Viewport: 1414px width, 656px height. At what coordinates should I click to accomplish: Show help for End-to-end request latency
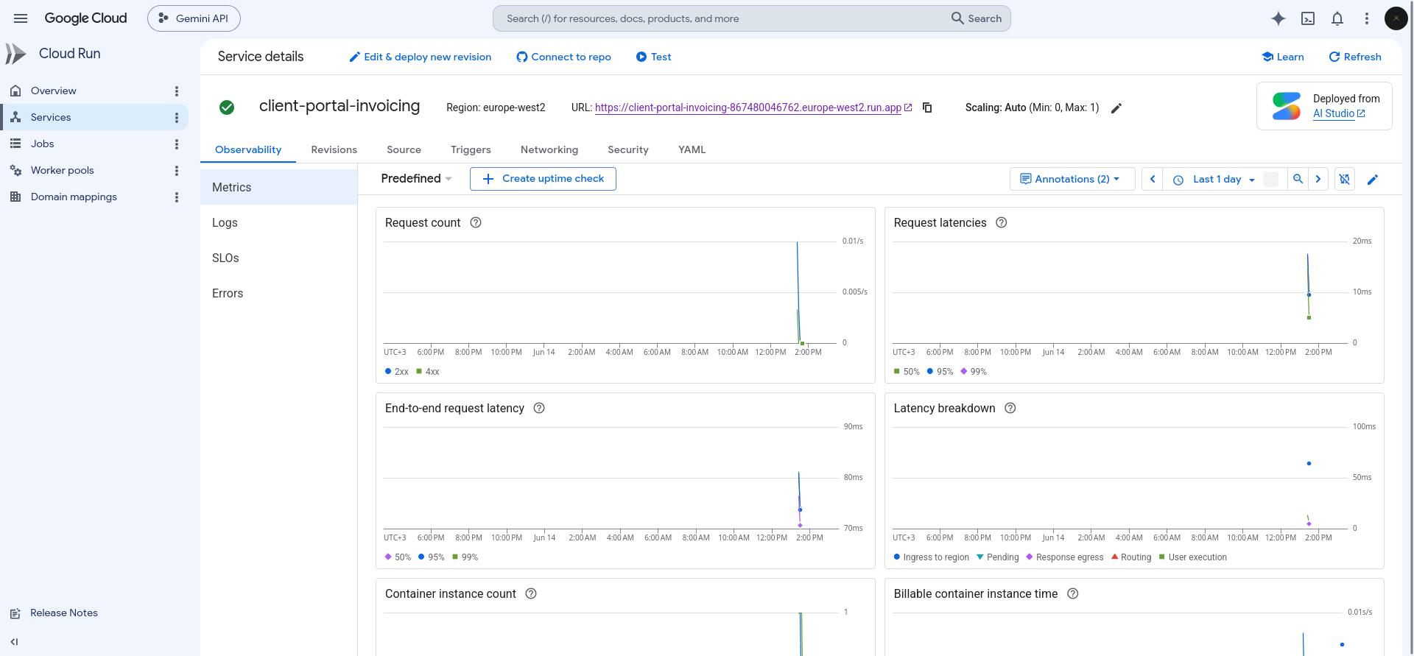539,408
